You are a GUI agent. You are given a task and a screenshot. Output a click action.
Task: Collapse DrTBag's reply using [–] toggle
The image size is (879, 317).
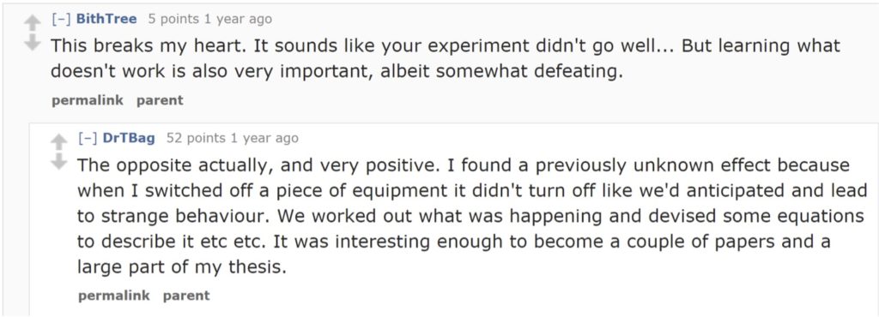pos(88,138)
